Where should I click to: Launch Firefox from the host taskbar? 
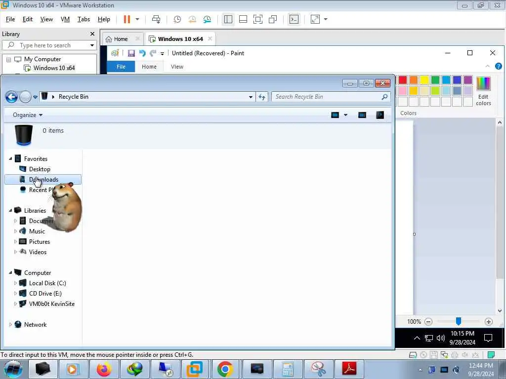point(104,369)
